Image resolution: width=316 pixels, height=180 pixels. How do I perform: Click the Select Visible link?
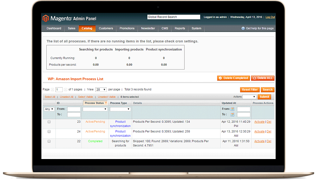click(x=85, y=97)
